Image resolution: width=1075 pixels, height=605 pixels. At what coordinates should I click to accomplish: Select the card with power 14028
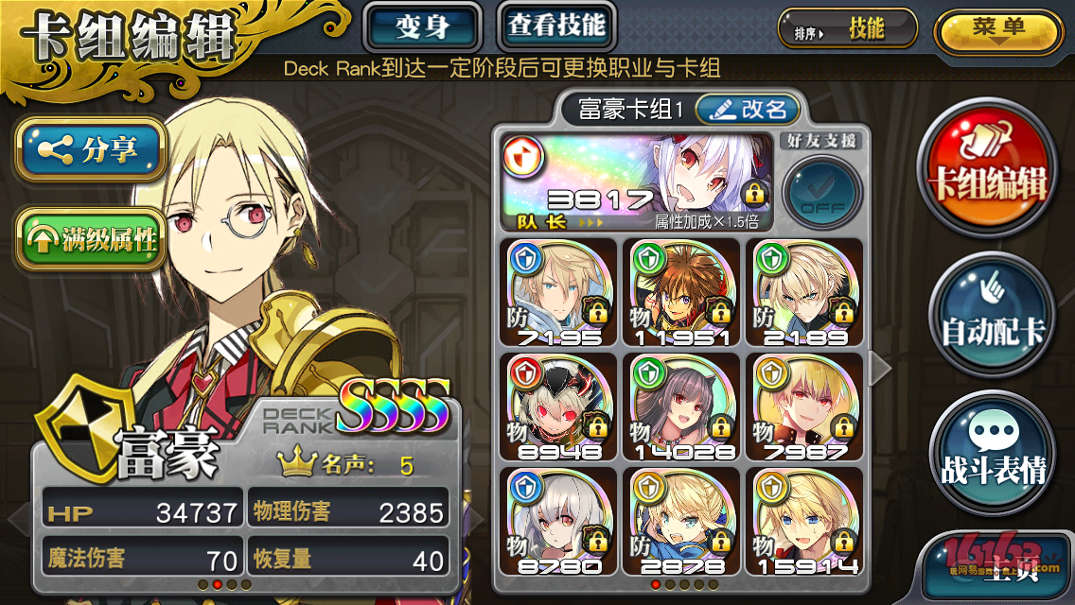[681, 407]
